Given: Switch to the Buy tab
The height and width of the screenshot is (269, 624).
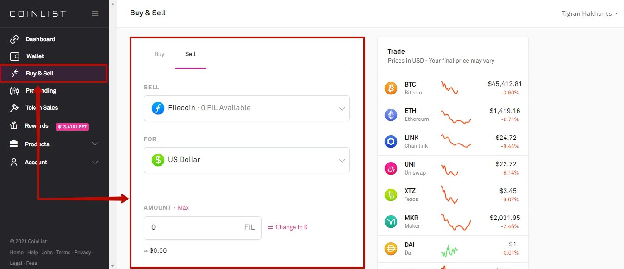Looking at the screenshot, I should [x=159, y=54].
